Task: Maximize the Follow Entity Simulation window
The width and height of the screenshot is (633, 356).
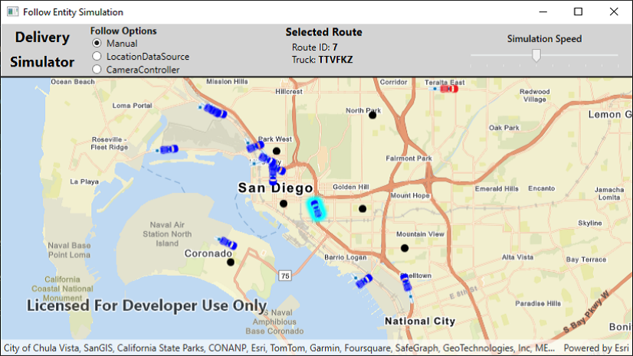Action: click(578, 11)
